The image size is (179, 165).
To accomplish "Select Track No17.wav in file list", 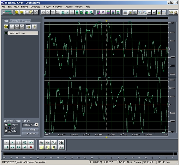I will point(21,33).
